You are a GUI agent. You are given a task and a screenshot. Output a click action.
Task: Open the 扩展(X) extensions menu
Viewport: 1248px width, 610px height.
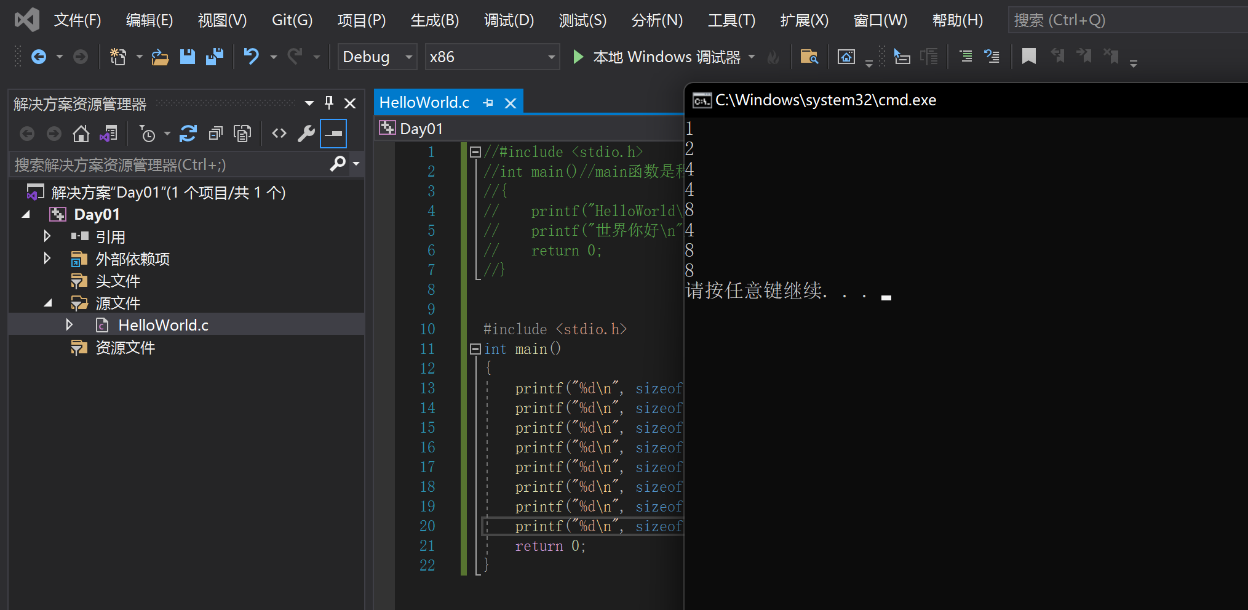coord(805,20)
